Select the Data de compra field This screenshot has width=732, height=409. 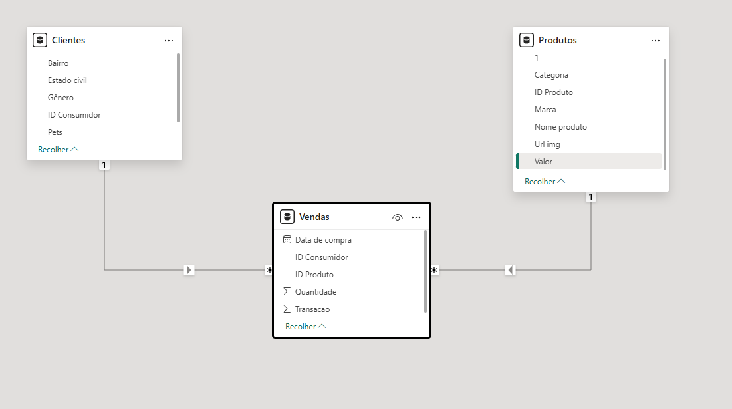(x=323, y=240)
